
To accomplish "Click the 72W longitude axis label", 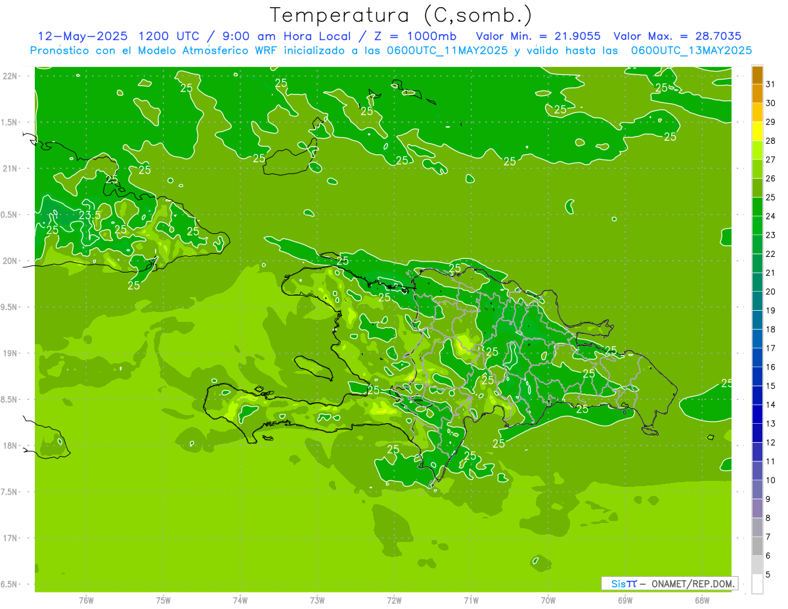I will coord(394,600).
